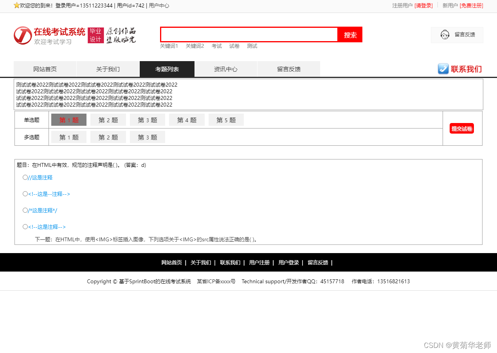This screenshot has height=353, width=497.
Task: Select answer option //这是注释
Action: (25, 177)
